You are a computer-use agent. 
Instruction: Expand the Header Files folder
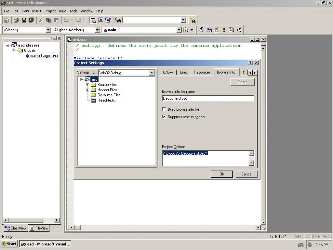click(87, 90)
